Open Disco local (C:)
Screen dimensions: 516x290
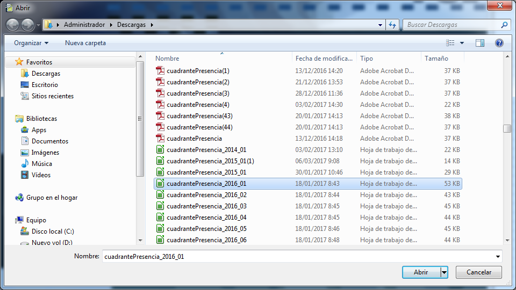point(53,231)
